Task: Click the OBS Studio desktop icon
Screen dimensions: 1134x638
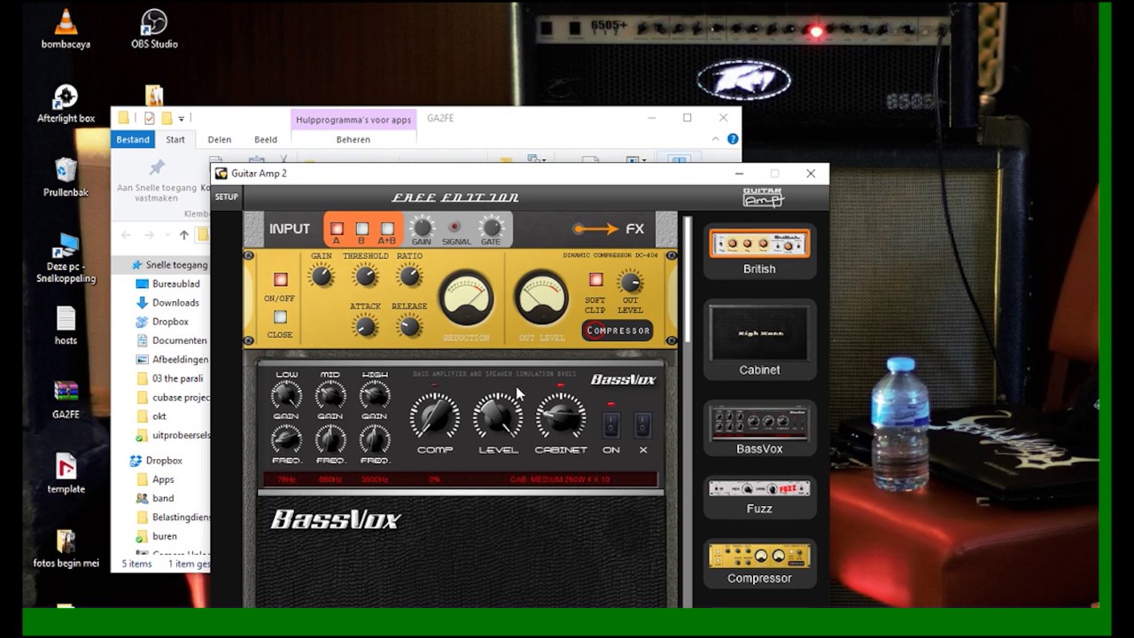Action: click(x=154, y=28)
